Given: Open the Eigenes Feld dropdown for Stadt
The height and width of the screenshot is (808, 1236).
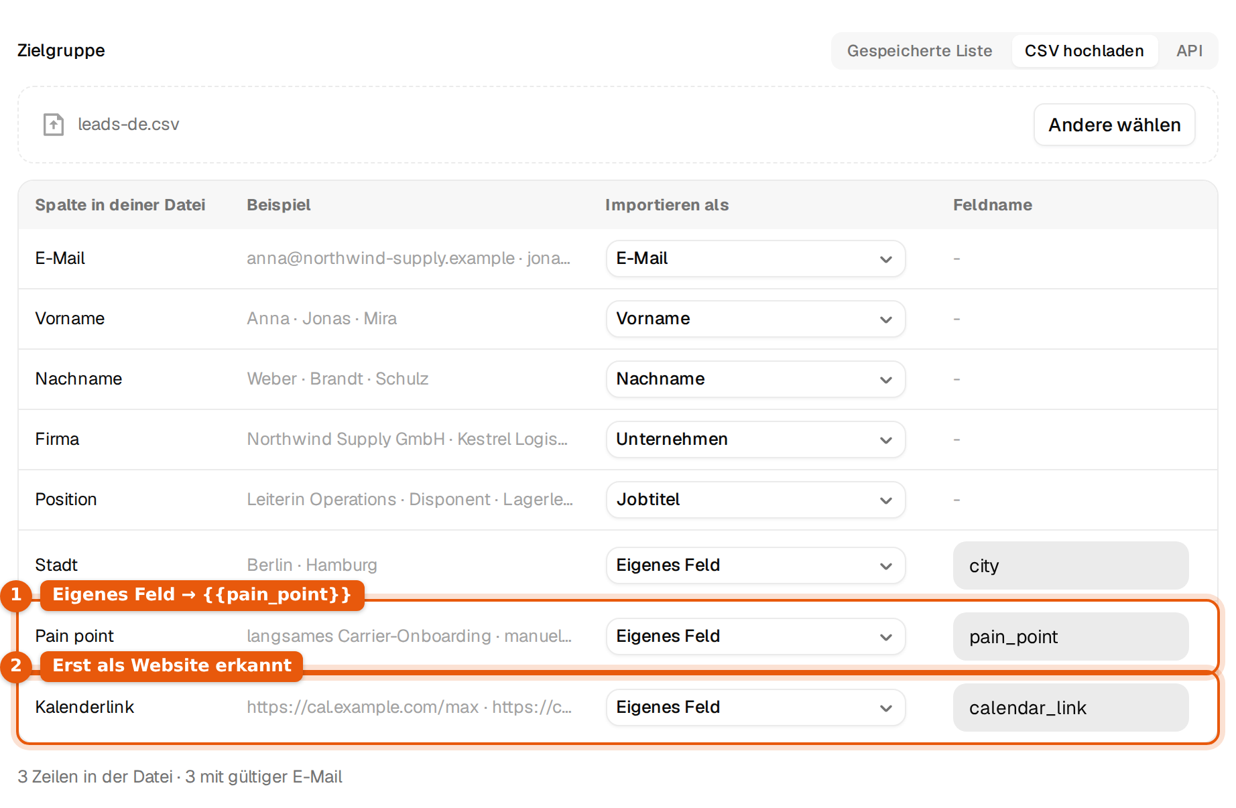Looking at the screenshot, I should point(755,565).
